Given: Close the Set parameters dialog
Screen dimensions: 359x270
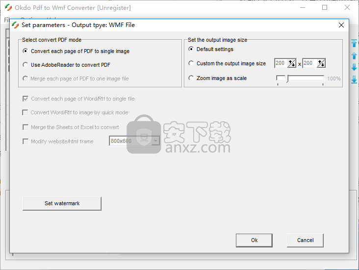Looking at the screenshot, I should tap(341, 25).
